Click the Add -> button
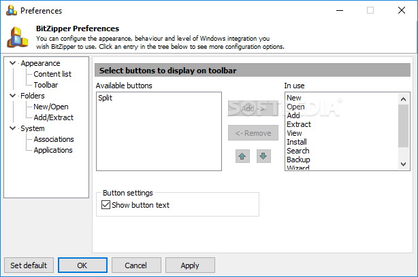Image resolution: width=418 pixels, height=277 pixels. [x=253, y=109]
